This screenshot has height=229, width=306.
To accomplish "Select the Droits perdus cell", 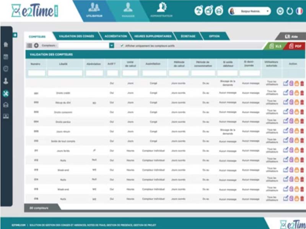I will pyautogui.click(x=63, y=122).
